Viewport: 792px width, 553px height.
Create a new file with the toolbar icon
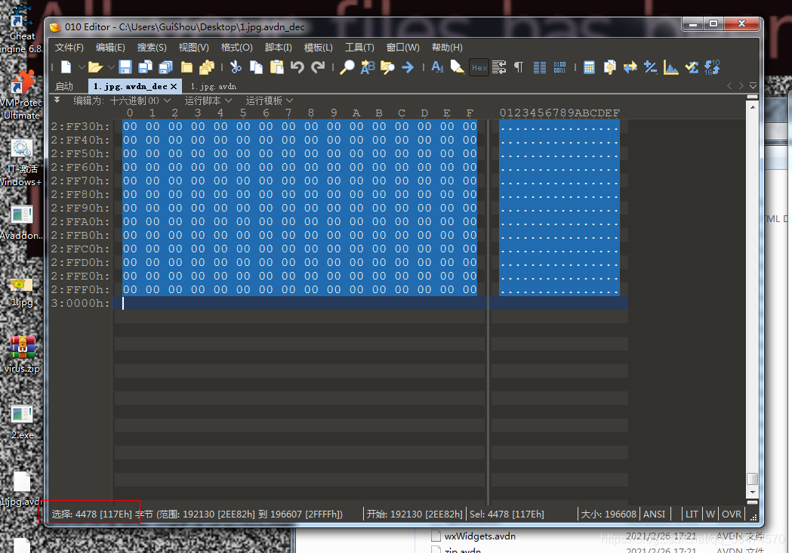click(66, 66)
